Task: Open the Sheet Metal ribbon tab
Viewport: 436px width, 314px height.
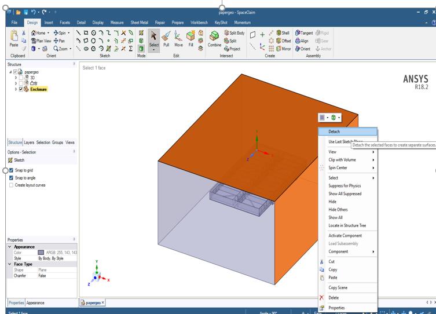Action: point(140,23)
